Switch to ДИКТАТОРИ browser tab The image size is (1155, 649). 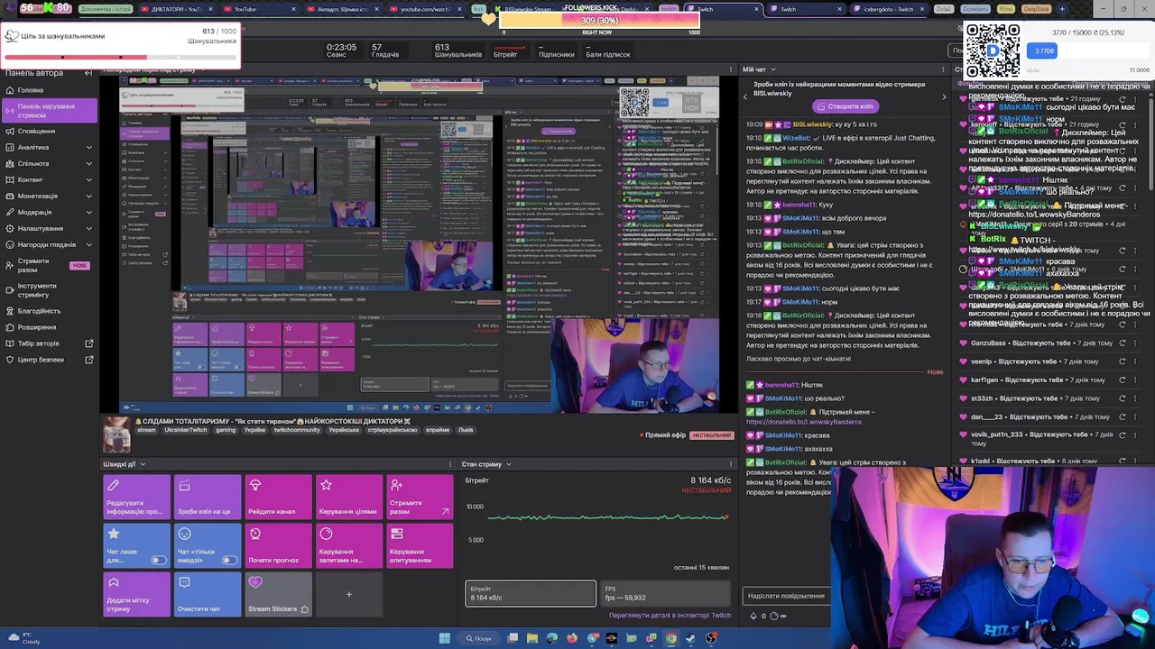click(176, 9)
